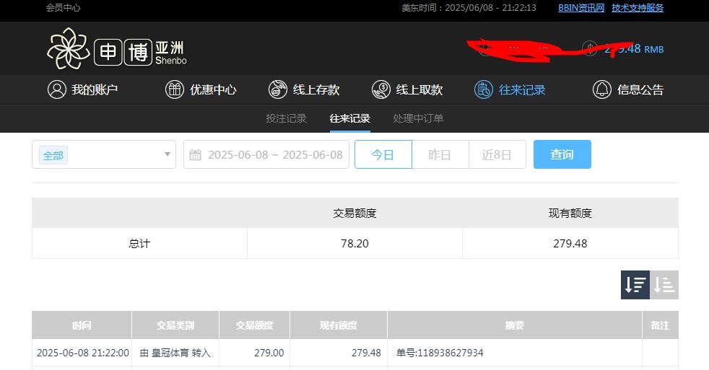Select 近8日 date range
Viewport: 709px width, 370px height.
[x=497, y=154]
